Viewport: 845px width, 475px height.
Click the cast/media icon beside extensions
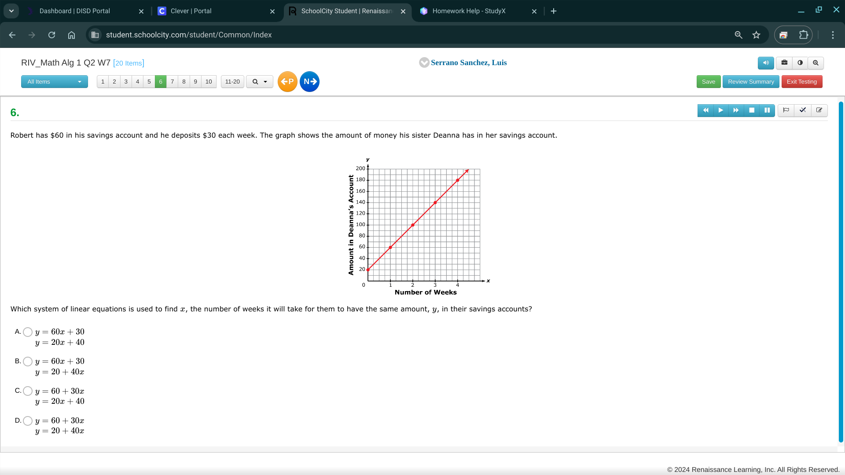coord(783,35)
